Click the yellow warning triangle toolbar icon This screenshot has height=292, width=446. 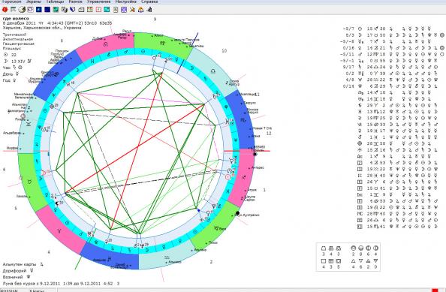click(x=140, y=10)
